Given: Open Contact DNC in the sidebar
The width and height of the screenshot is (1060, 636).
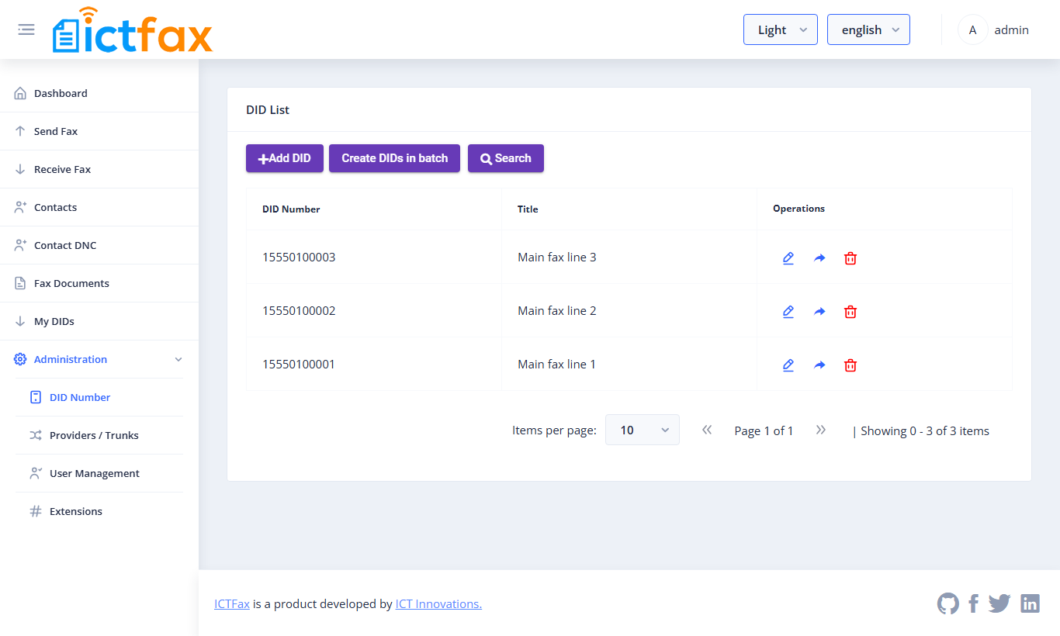Looking at the screenshot, I should click(99, 245).
